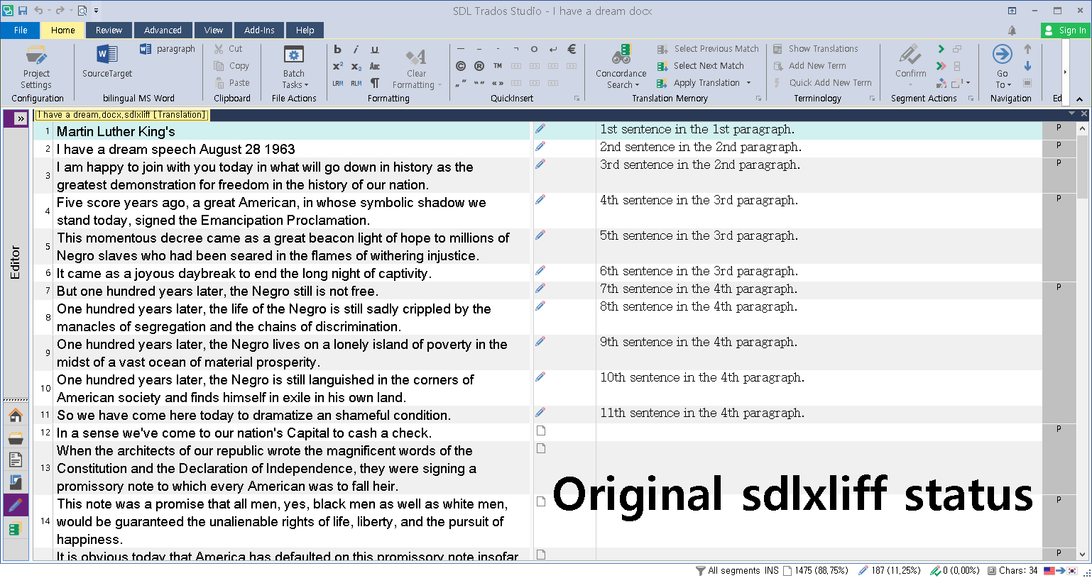
Task: Toggle subscript formatting
Action: (x=356, y=66)
